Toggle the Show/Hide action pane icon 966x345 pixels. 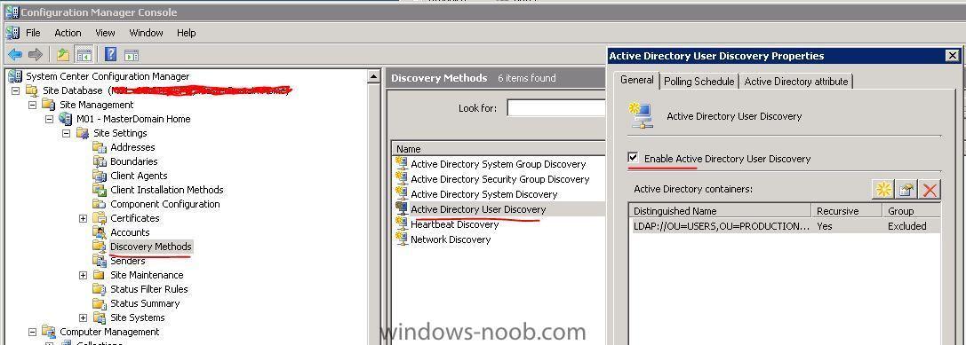tap(132, 55)
